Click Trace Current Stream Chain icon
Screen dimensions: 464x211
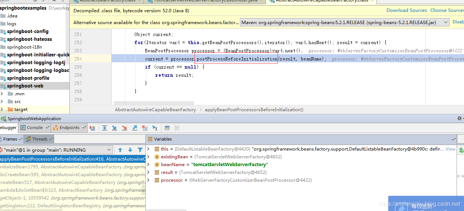tap(177, 128)
